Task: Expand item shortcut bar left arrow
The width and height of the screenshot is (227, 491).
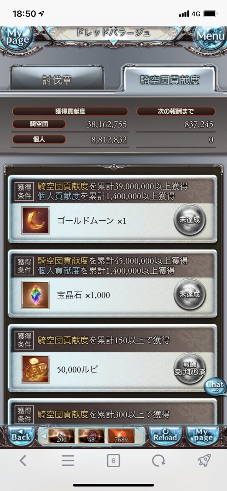Action: point(44,436)
